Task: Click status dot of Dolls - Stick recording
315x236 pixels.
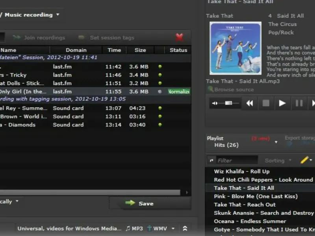Action: tap(160, 83)
